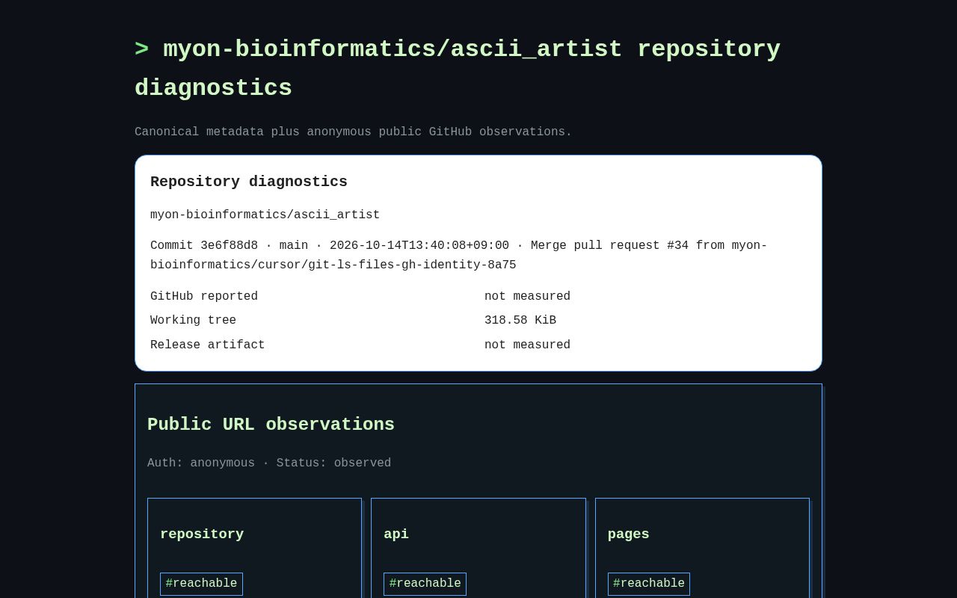Click the 'repository' card title
Viewport: 957px width, 598px height.
pos(202,534)
